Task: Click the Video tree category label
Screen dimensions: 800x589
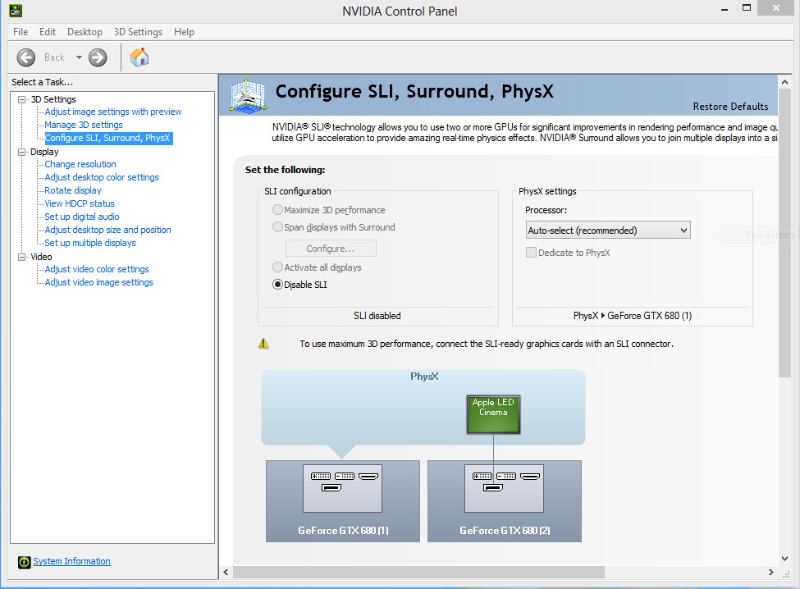Action: pos(41,257)
